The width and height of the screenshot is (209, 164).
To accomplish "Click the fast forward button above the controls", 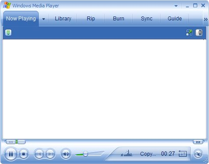I will (198, 142).
